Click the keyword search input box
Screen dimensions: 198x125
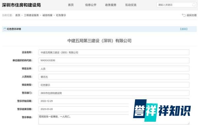pos(177,5)
